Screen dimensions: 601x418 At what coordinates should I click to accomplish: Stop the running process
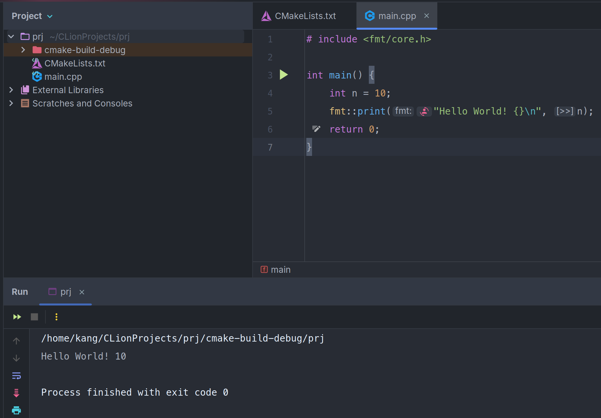point(34,317)
